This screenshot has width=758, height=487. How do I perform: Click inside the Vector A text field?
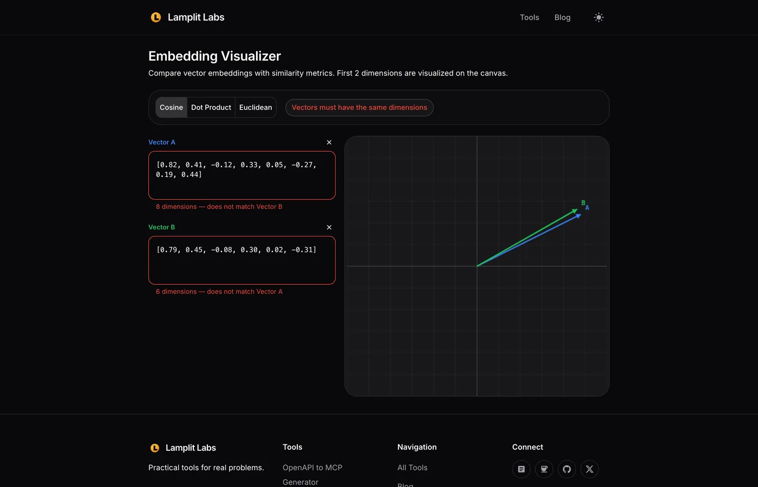pos(242,175)
